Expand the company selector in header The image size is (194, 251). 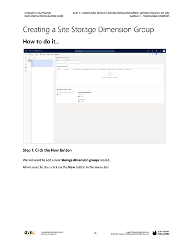(x=149, y=51)
